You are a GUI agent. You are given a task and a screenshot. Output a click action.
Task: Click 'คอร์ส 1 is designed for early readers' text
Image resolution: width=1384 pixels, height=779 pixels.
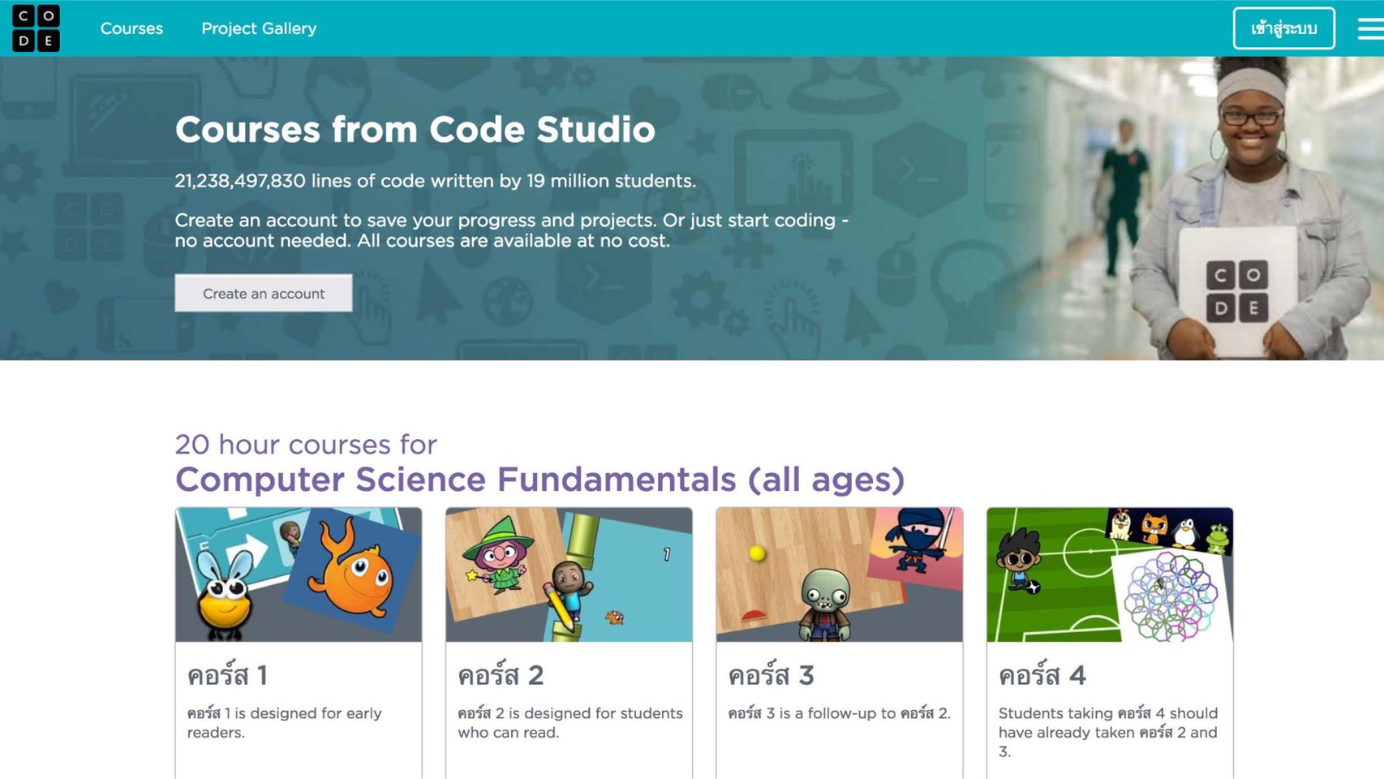click(x=284, y=722)
